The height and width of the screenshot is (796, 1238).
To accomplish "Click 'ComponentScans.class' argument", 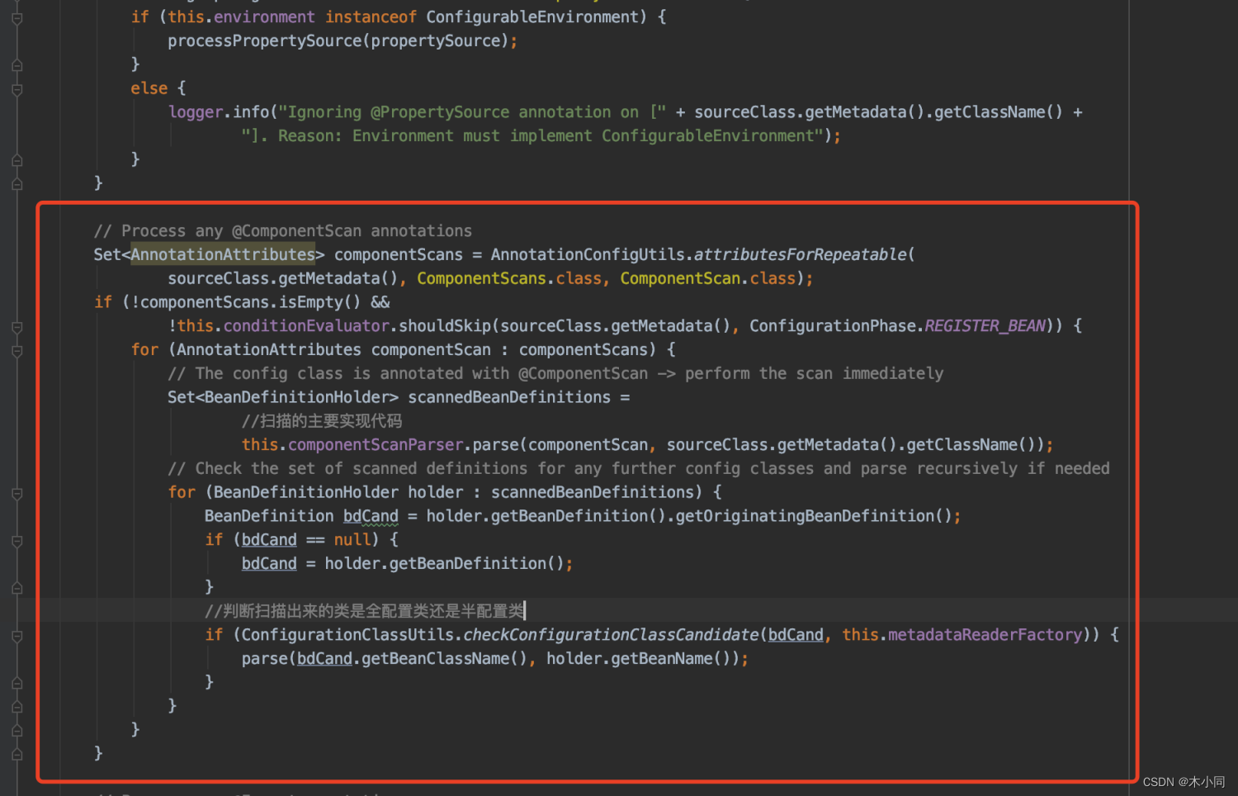I will click(x=509, y=279).
